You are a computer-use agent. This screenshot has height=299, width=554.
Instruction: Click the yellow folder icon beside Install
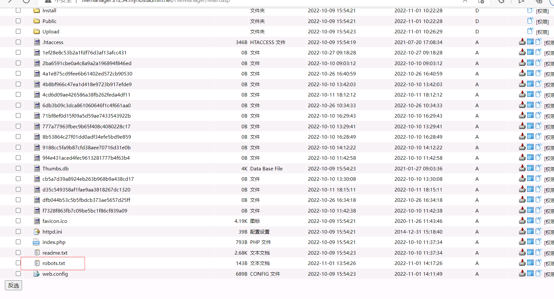tap(37, 11)
